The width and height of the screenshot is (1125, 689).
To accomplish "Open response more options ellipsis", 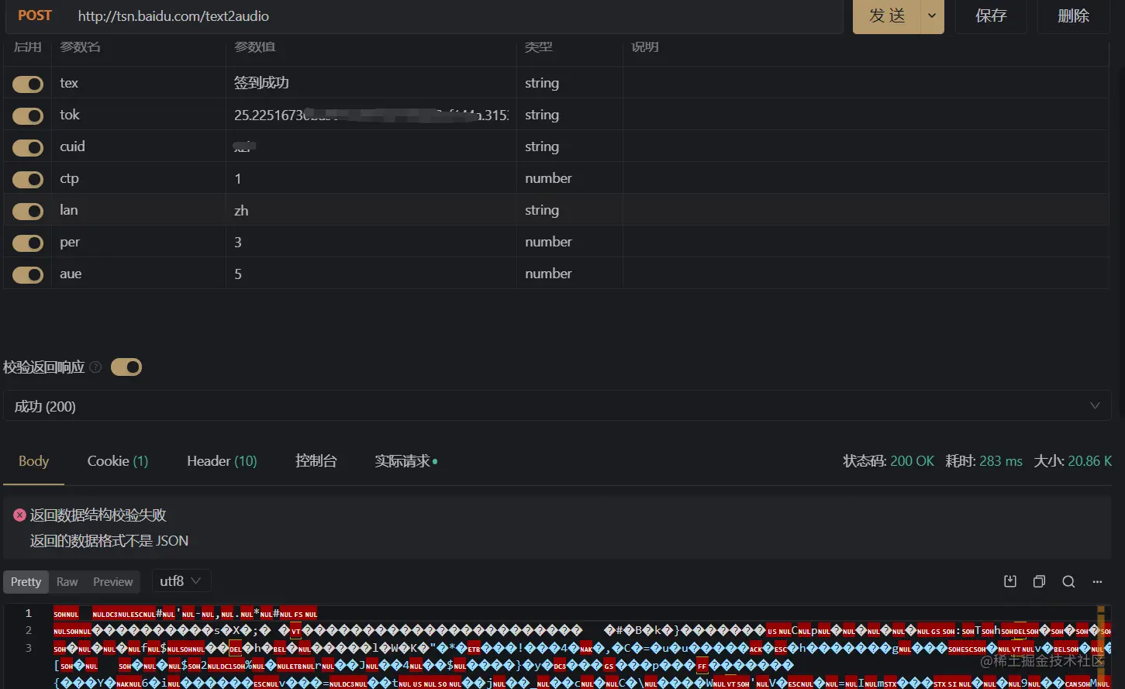I will 1097,581.
